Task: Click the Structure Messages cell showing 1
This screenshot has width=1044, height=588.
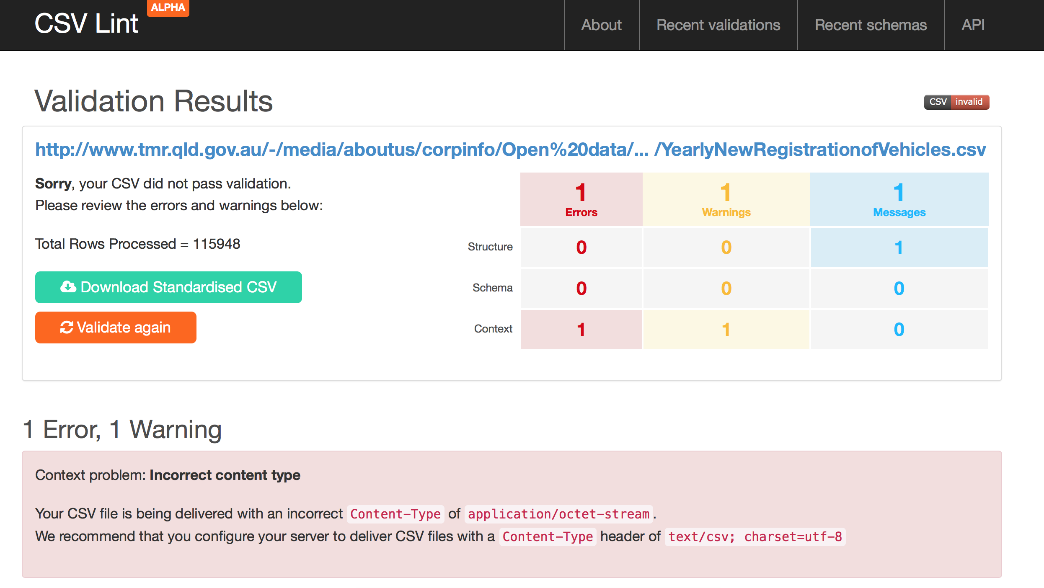Action: coord(899,247)
